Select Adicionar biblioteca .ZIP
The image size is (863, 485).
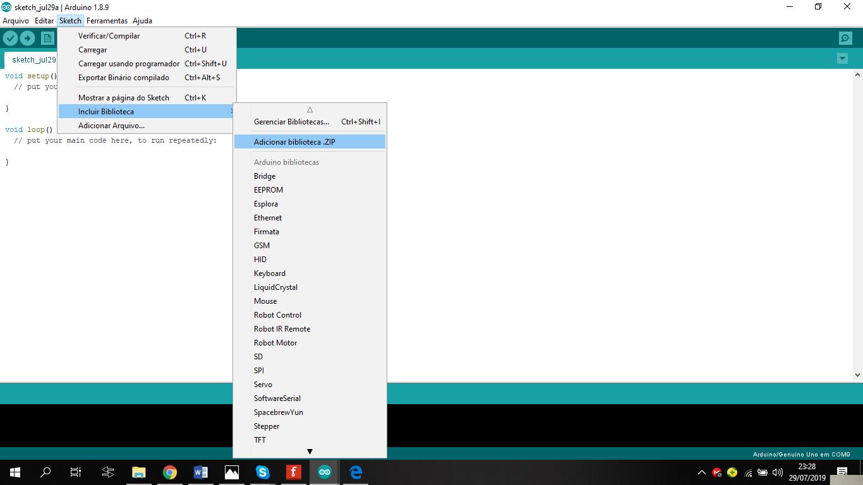point(310,142)
